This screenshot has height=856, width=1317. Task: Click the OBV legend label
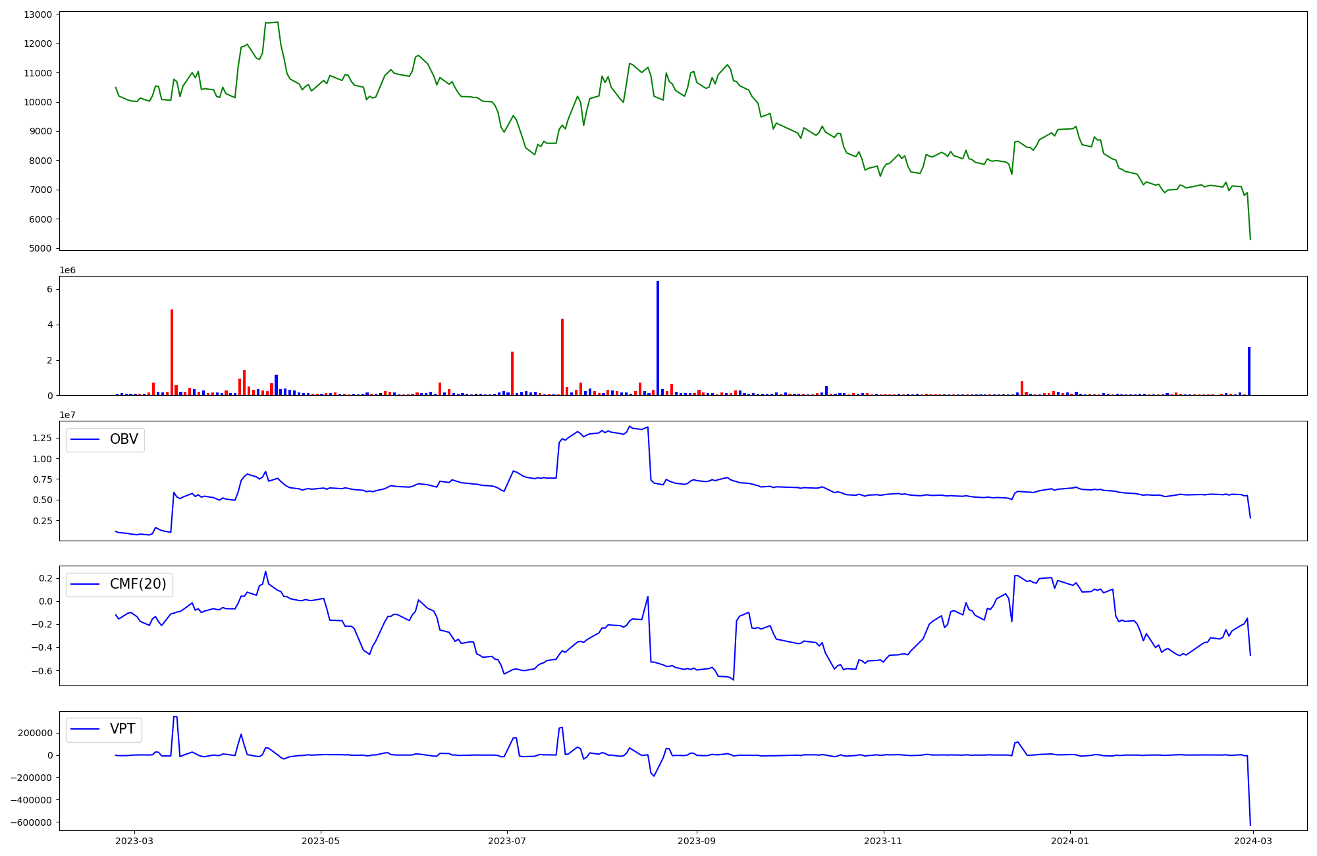(x=124, y=440)
